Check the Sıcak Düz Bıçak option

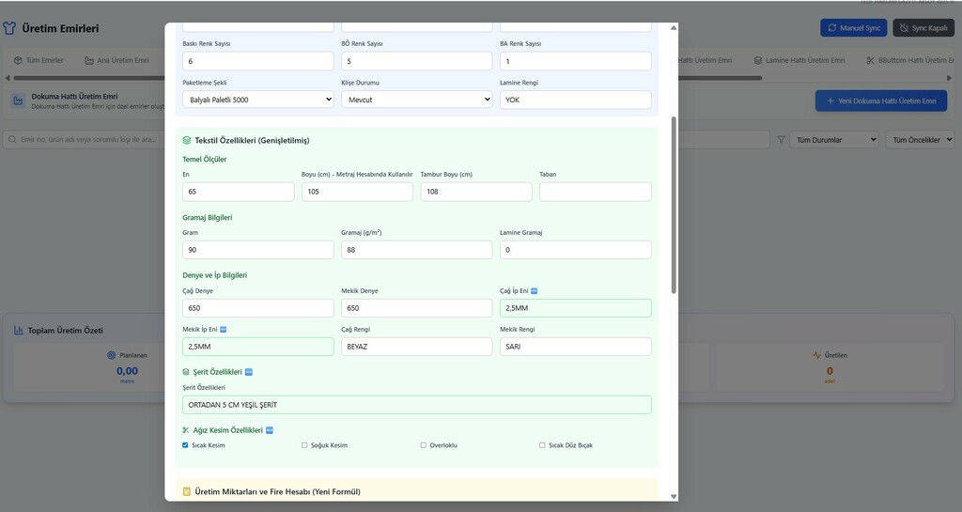coord(542,445)
